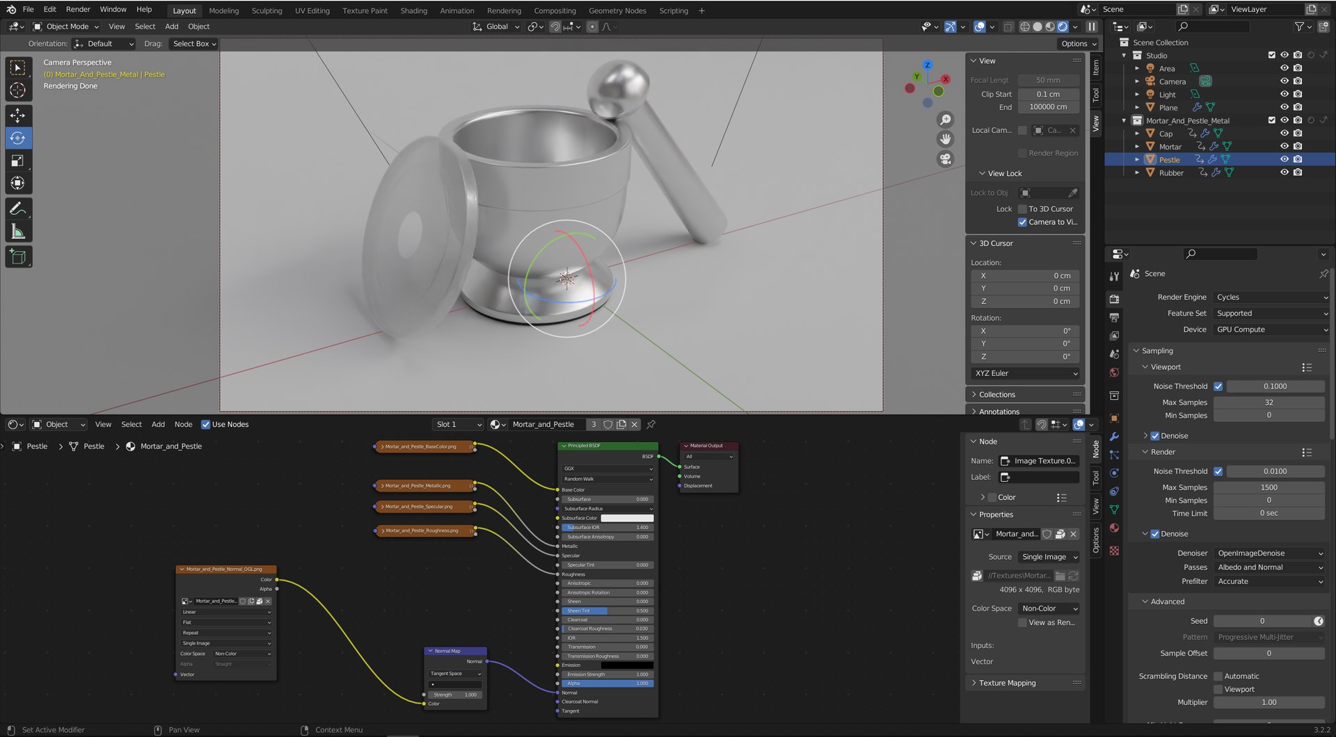
Task: Hide the Pestle object in outliner
Action: pyautogui.click(x=1285, y=159)
